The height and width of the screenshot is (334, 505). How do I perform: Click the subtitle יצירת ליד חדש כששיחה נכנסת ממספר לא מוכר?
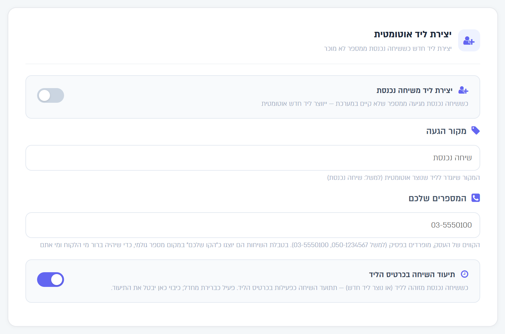[388, 49]
